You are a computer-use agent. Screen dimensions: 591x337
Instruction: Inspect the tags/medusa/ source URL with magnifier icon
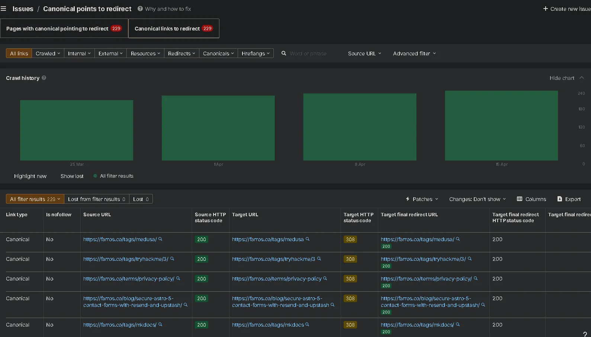[x=160, y=239]
